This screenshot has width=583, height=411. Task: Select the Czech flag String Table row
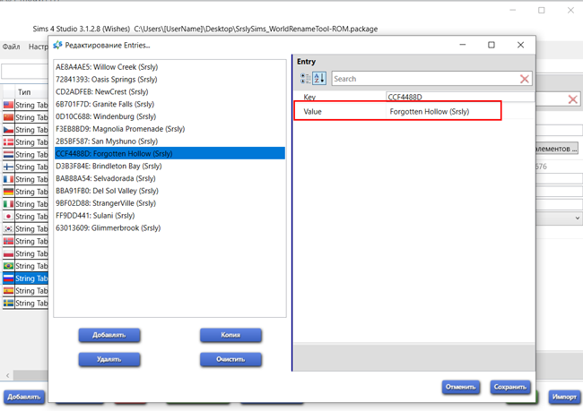[25, 130]
